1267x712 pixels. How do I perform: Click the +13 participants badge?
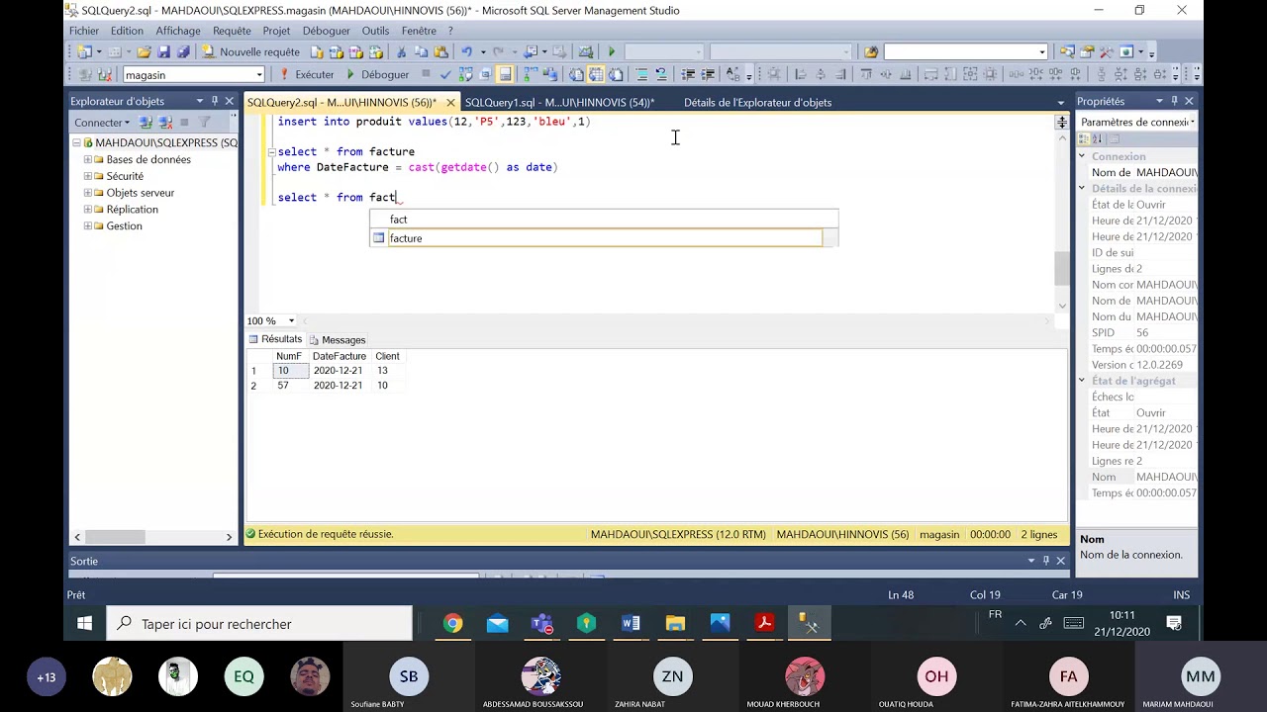pos(46,677)
